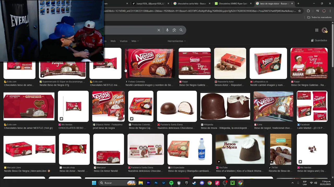334x187 pixels.
Task: Open Discord from taskbar
Action: tap(202, 183)
